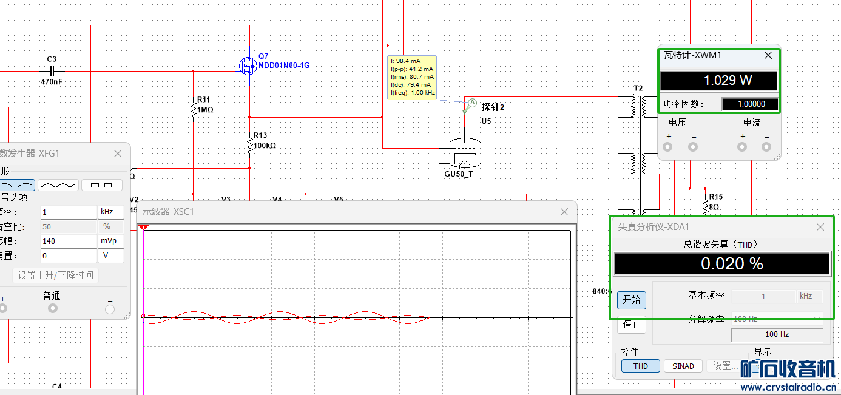Open the V offset unit selector in XFG1
841x395 pixels.
pos(111,255)
